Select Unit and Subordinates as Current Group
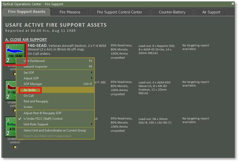This screenshot has height=162, width=239. coord(54,130)
